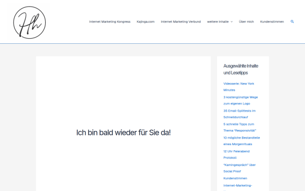Open Videoserie: New York Minutes link

[x=239, y=87]
